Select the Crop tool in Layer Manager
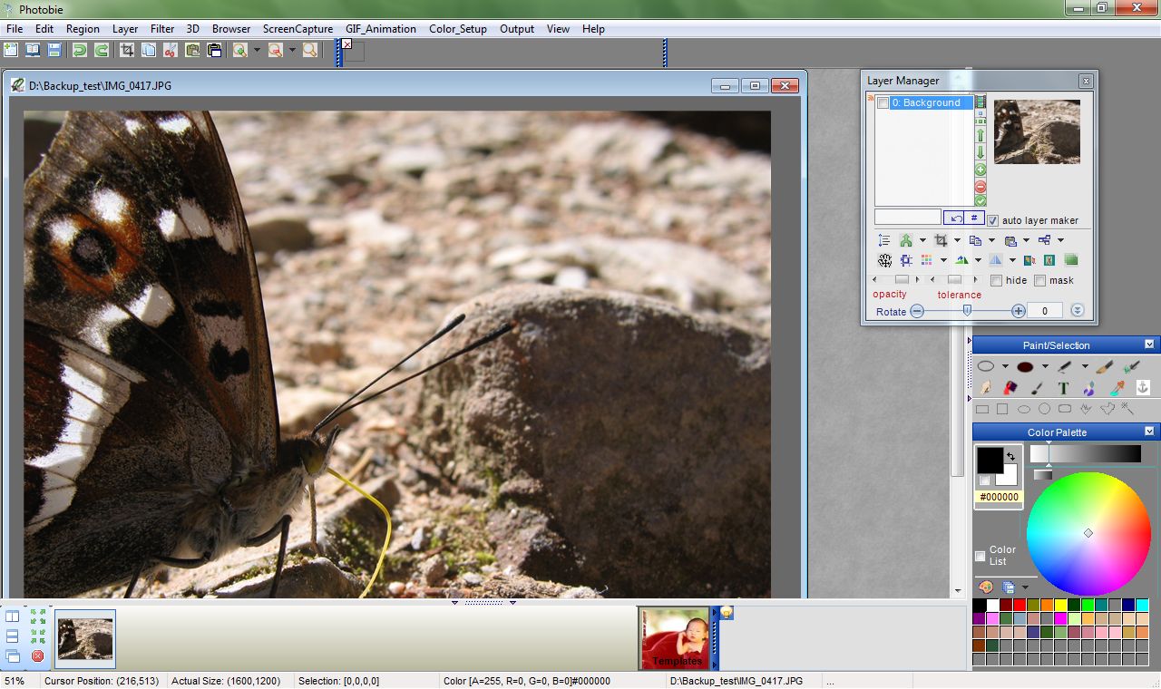Screen dimensions: 1161x689 [940, 240]
